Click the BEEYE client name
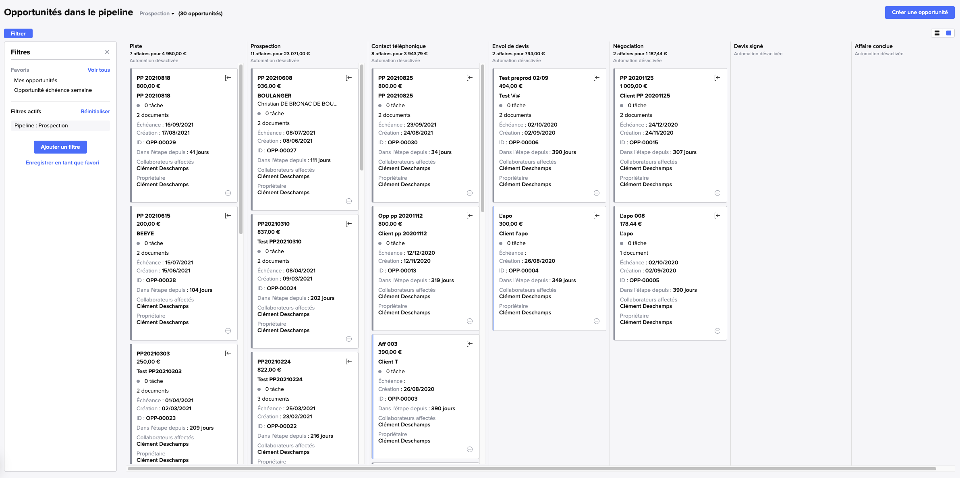The image size is (960, 478). tap(145, 233)
